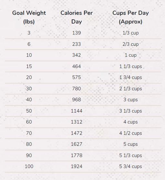The height and width of the screenshot is (180, 165).
Task: Select the goal weight 100 cell
Action: tap(29, 166)
